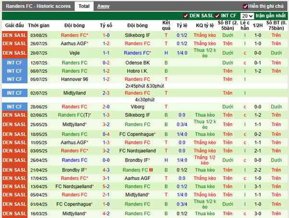Click the H result on 20/07/25
The width and height of the screenshot is (289, 218).
point(166,53)
